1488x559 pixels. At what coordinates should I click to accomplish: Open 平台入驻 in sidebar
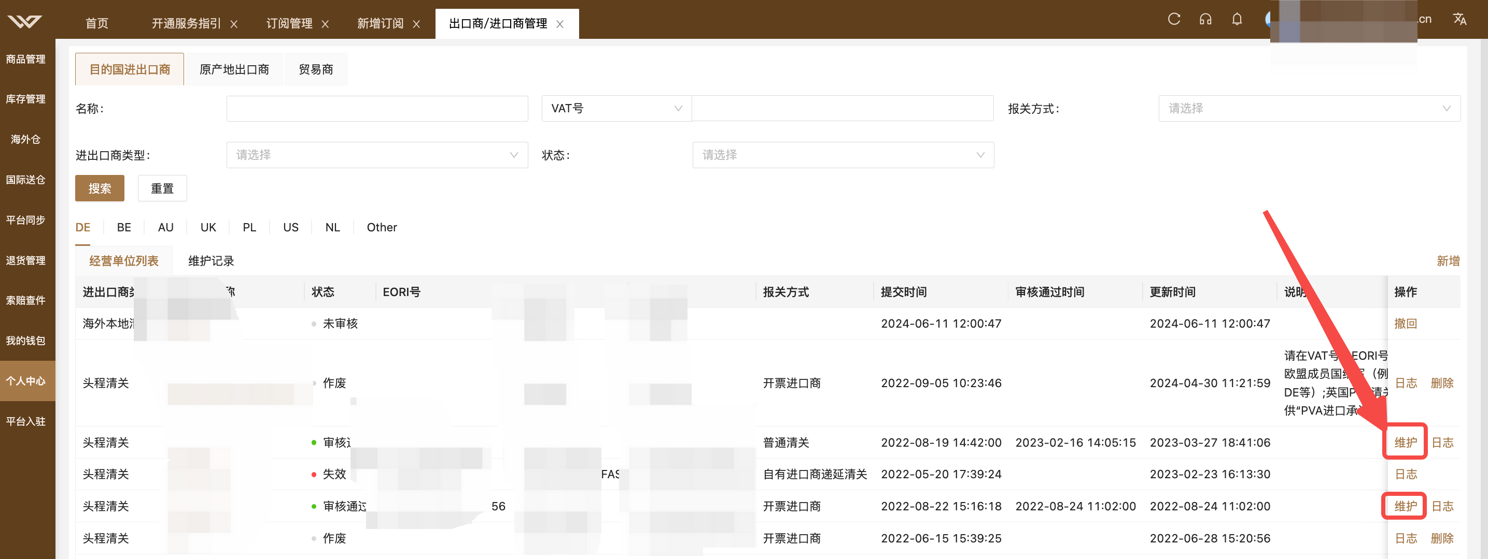point(25,421)
